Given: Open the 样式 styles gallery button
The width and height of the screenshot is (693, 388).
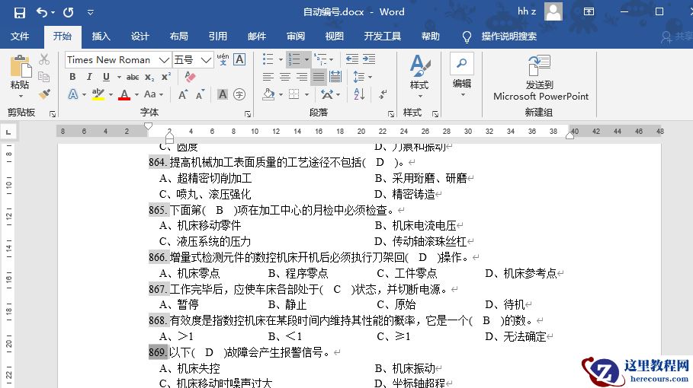Looking at the screenshot, I should point(419,77).
